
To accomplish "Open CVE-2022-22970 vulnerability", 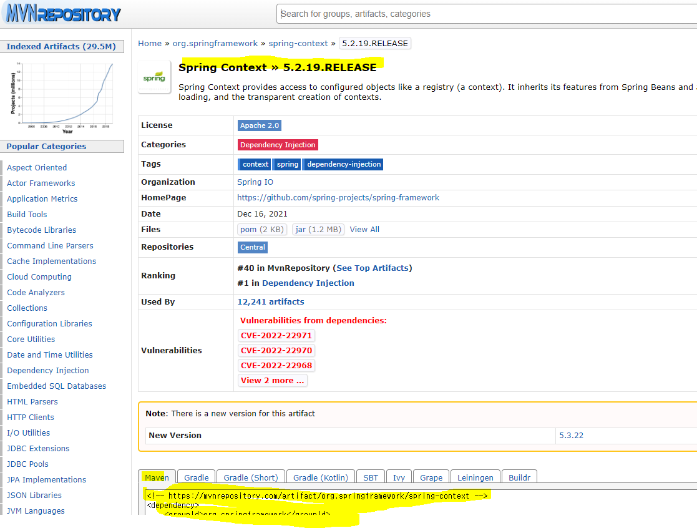I will [x=276, y=351].
